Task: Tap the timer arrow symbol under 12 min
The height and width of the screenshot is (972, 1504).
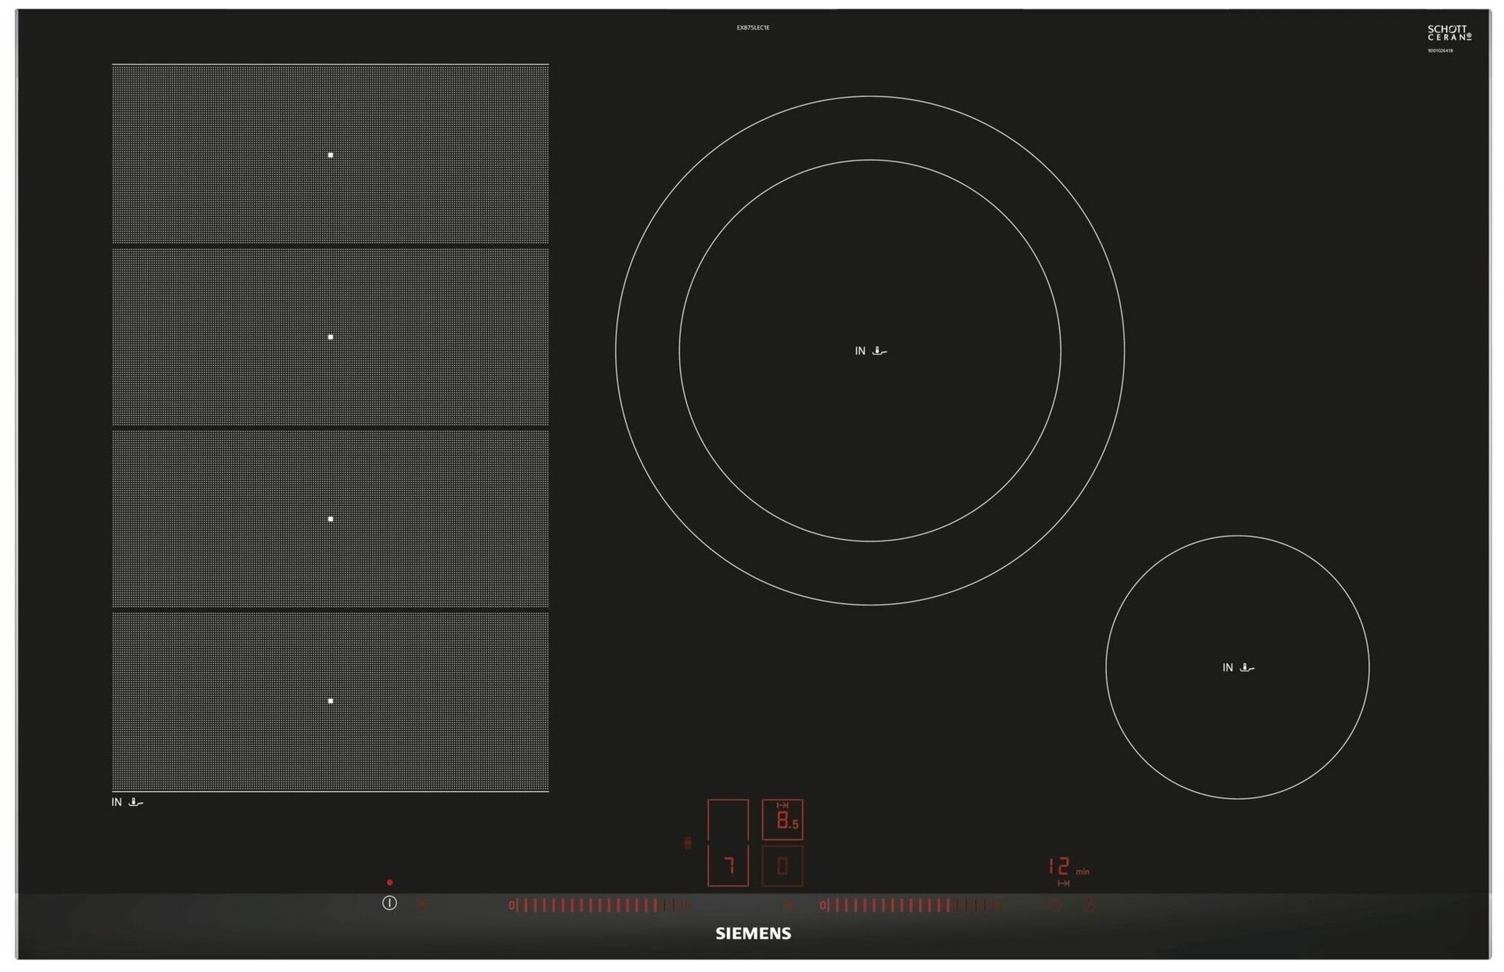Action: 1063,883
